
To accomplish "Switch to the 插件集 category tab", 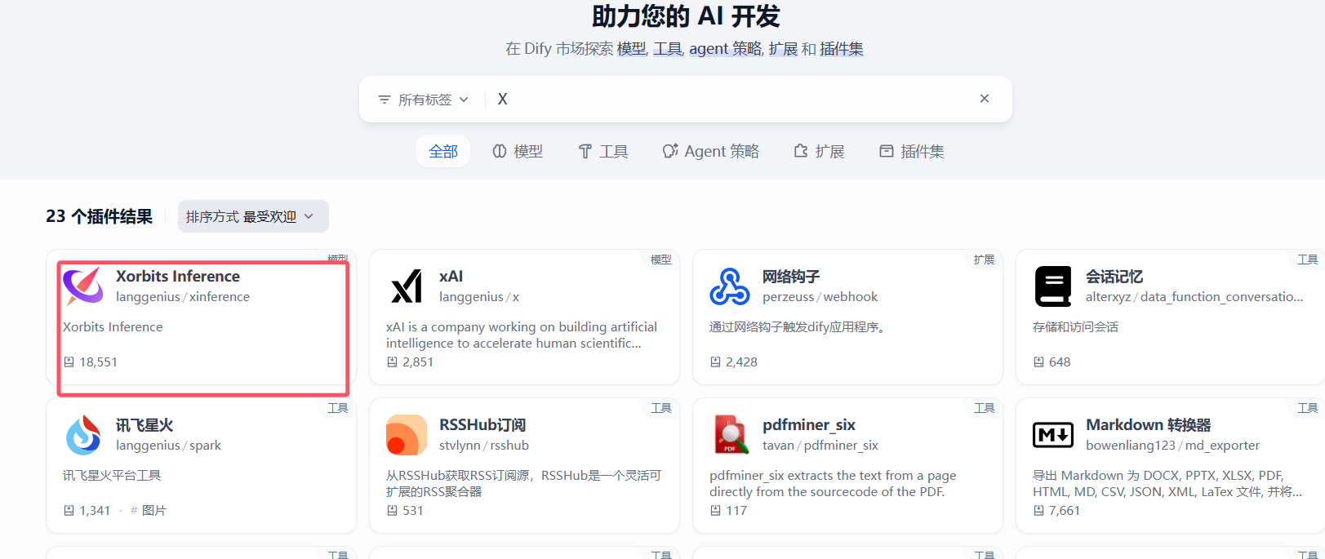I will point(912,151).
